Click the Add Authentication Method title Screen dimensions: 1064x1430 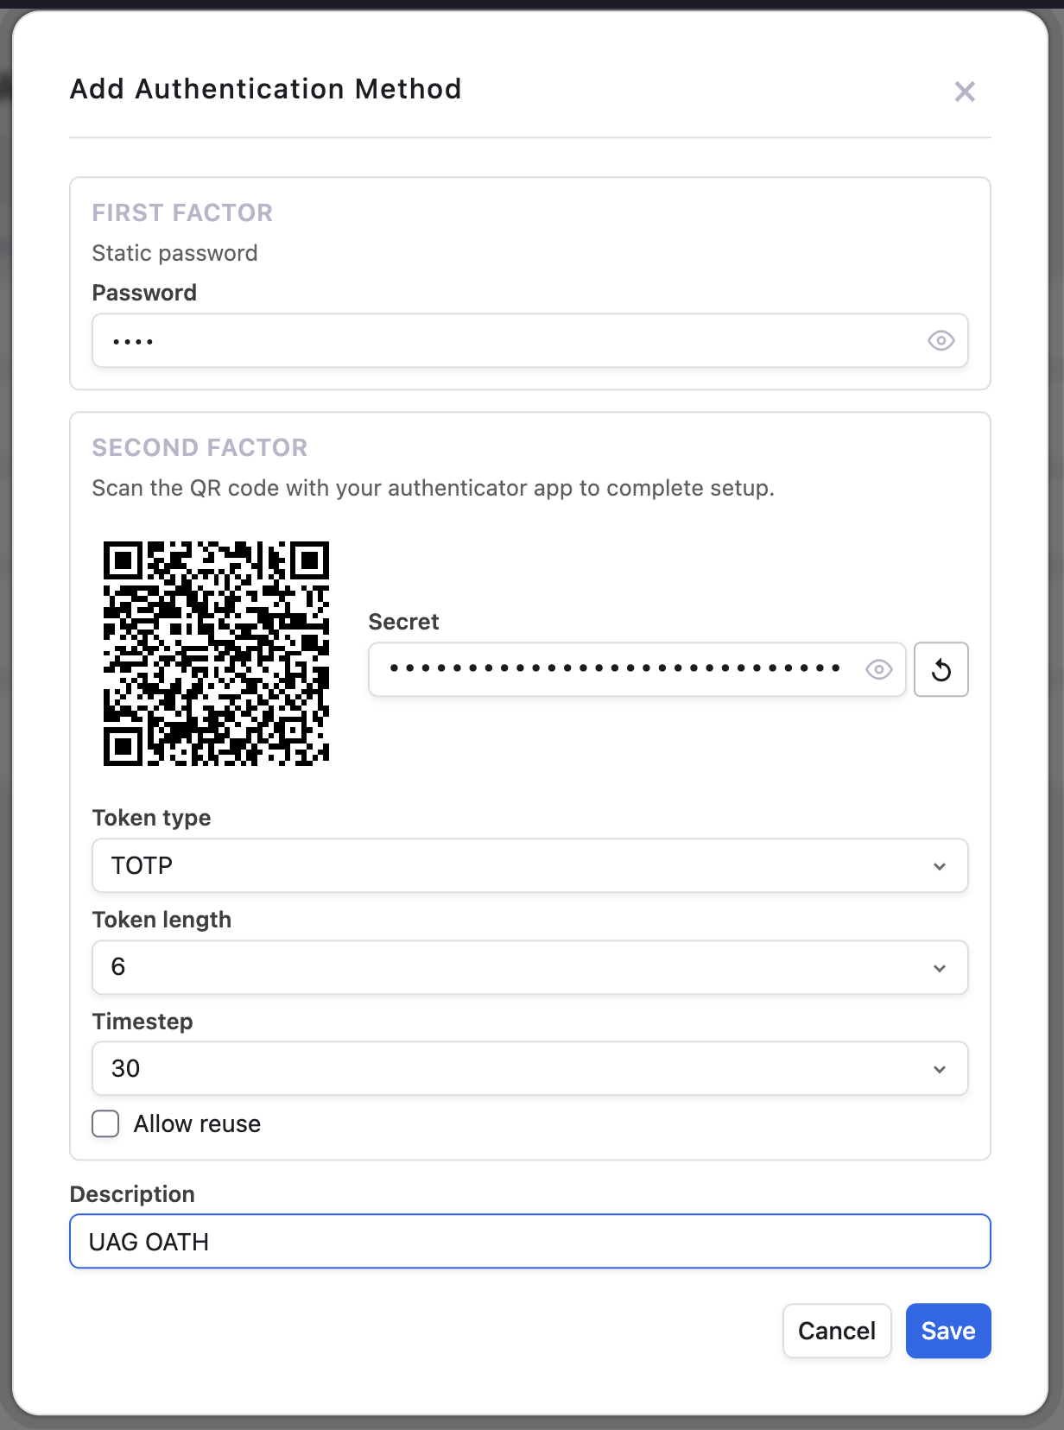pos(265,89)
